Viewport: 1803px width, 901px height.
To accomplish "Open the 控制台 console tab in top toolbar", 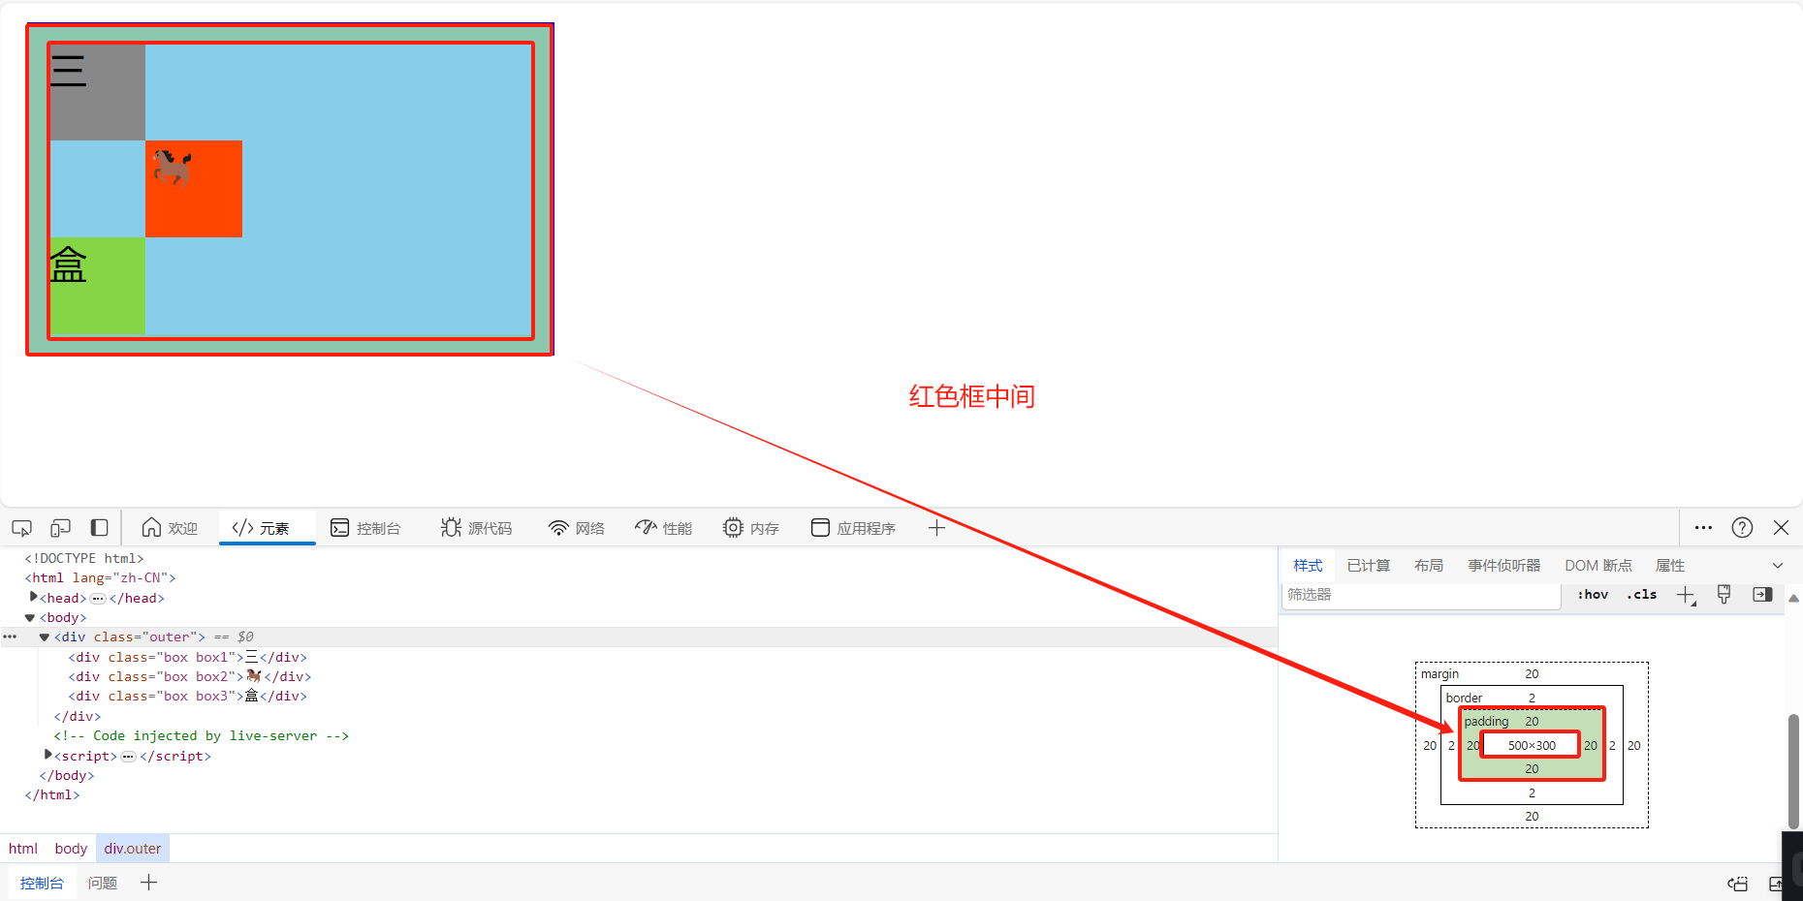I will click(365, 528).
